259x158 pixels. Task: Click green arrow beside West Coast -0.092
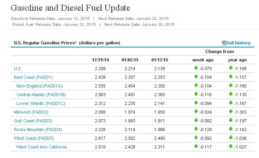point(196,138)
